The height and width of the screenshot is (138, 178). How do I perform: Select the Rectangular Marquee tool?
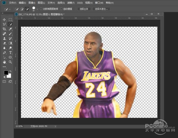[10, 20]
